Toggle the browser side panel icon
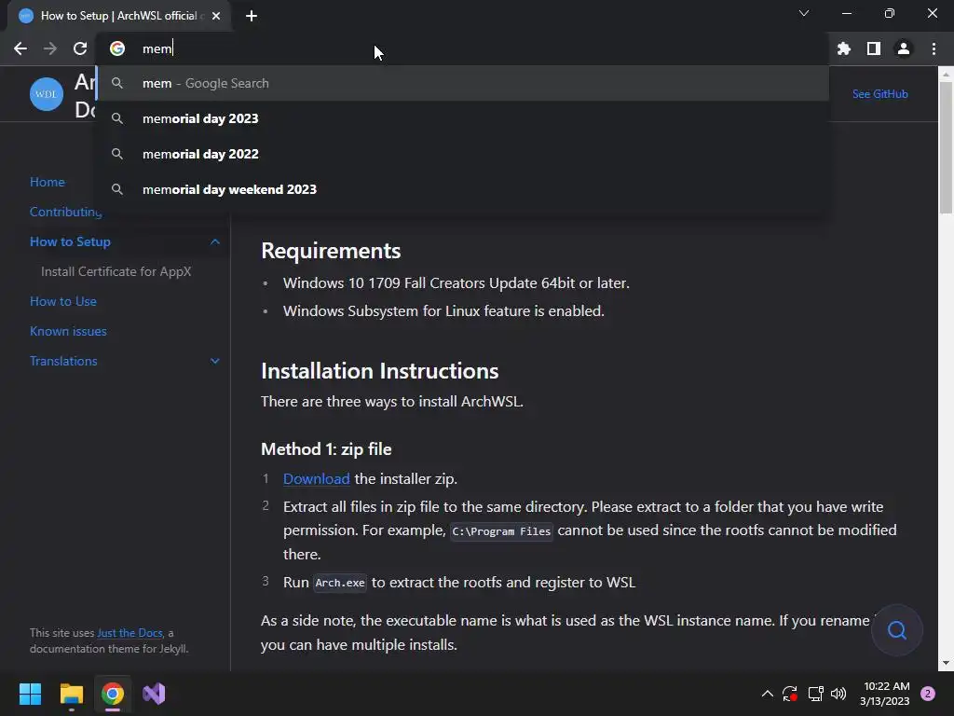 (874, 48)
